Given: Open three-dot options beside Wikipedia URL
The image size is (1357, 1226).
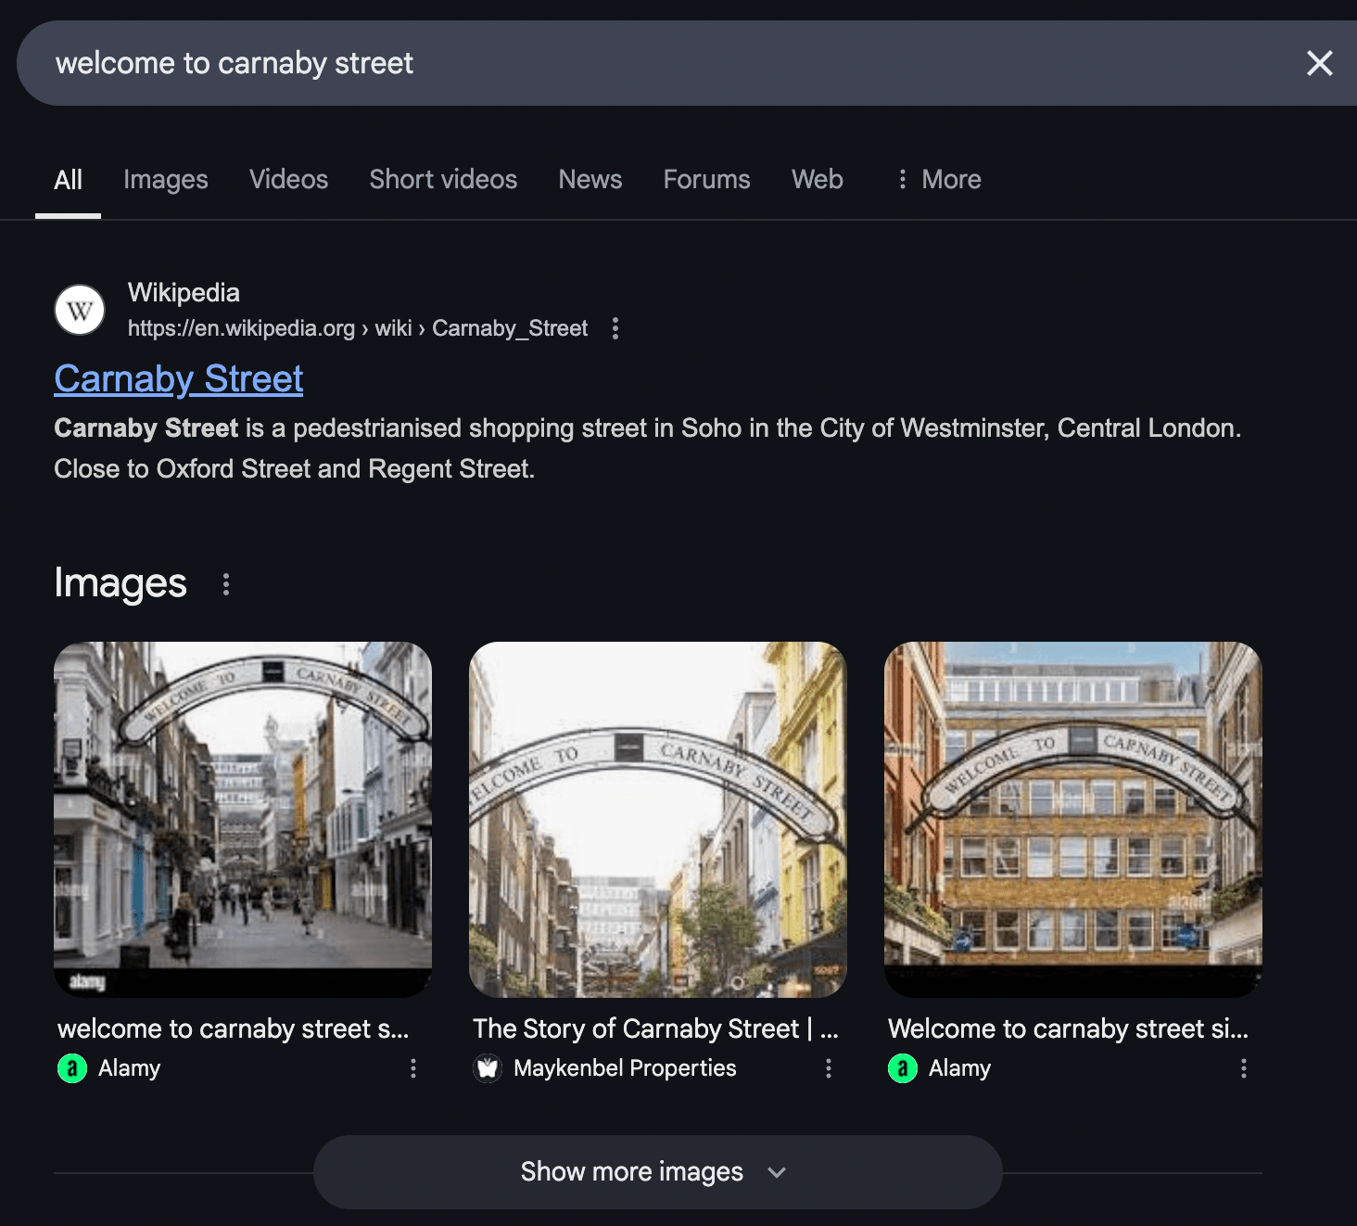Looking at the screenshot, I should click(615, 328).
